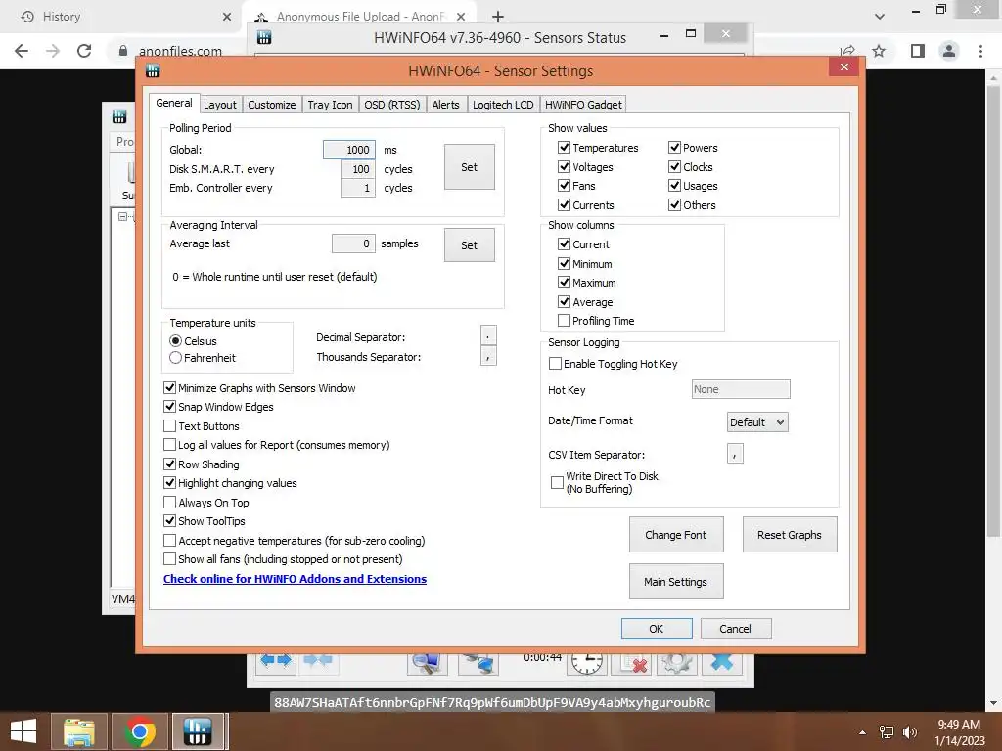Enable the Profiling Time column checkbox

(564, 320)
